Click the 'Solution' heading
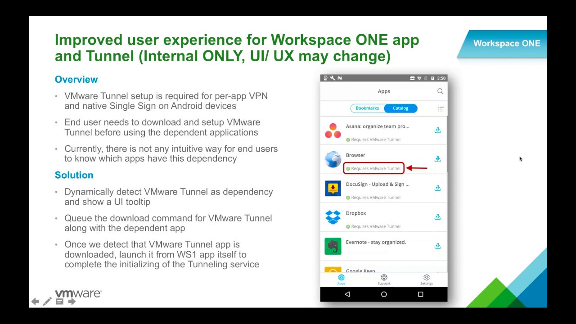 pyautogui.click(x=74, y=175)
